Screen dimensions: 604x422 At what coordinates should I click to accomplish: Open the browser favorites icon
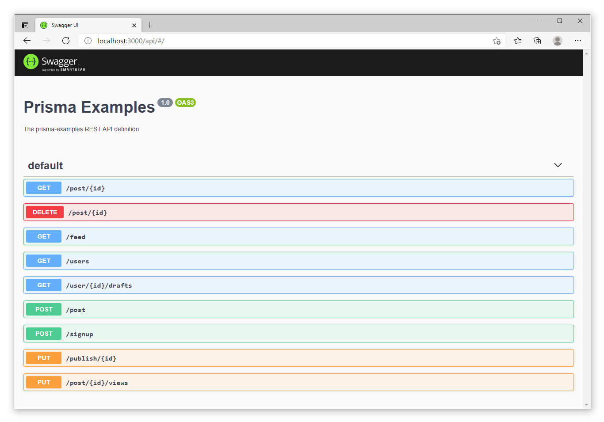click(x=518, y=41)
